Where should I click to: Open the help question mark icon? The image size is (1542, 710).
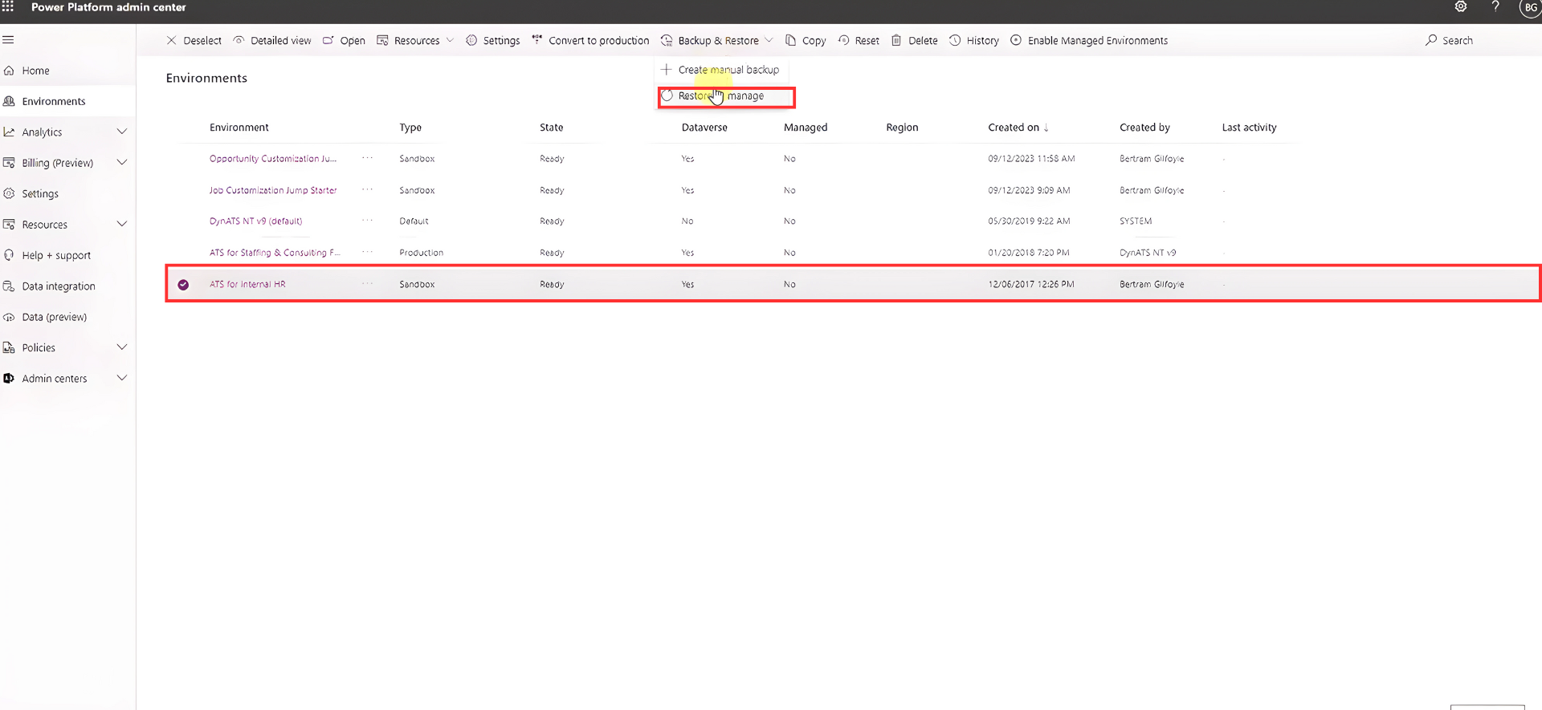[1495, 7]
